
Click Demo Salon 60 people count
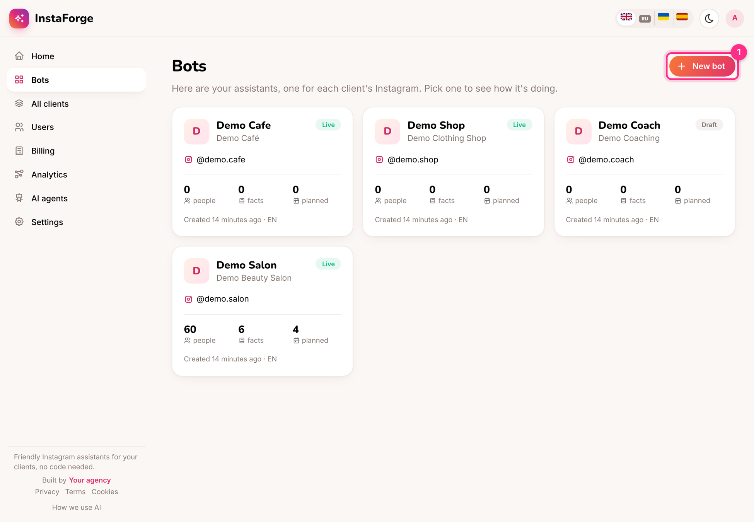point(190,329)
